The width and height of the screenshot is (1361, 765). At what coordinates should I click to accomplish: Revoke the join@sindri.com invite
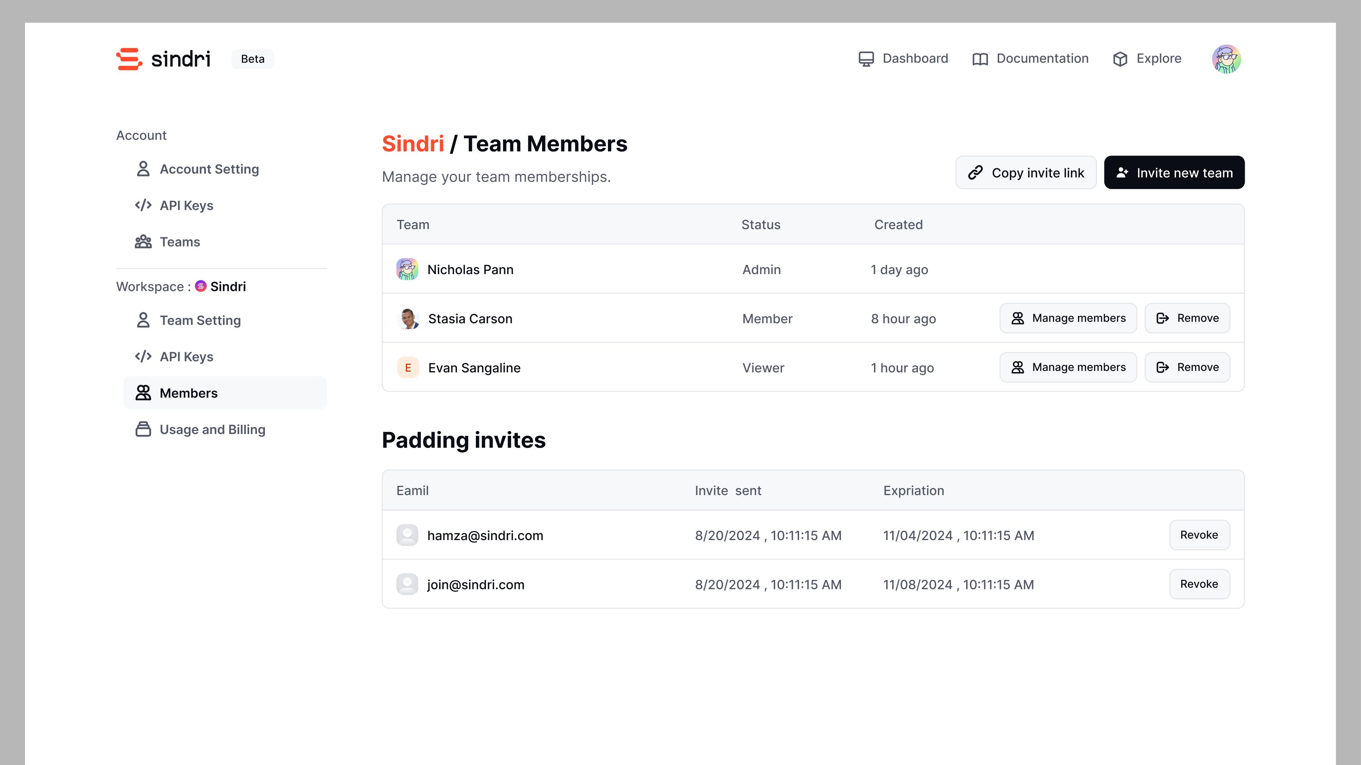click(1199, 584)
